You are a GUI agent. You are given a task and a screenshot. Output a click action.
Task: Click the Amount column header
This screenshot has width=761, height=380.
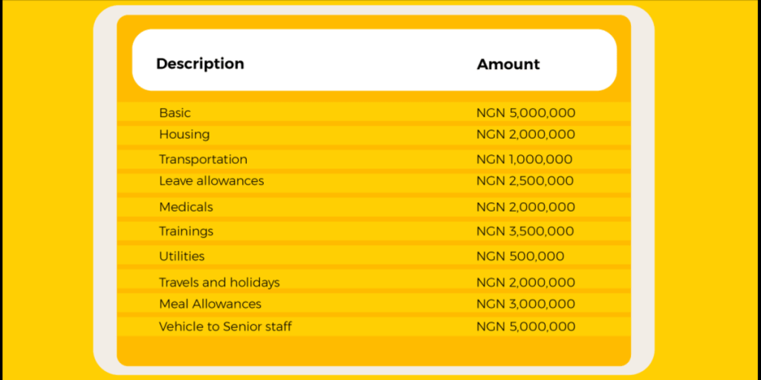(508, 64)
